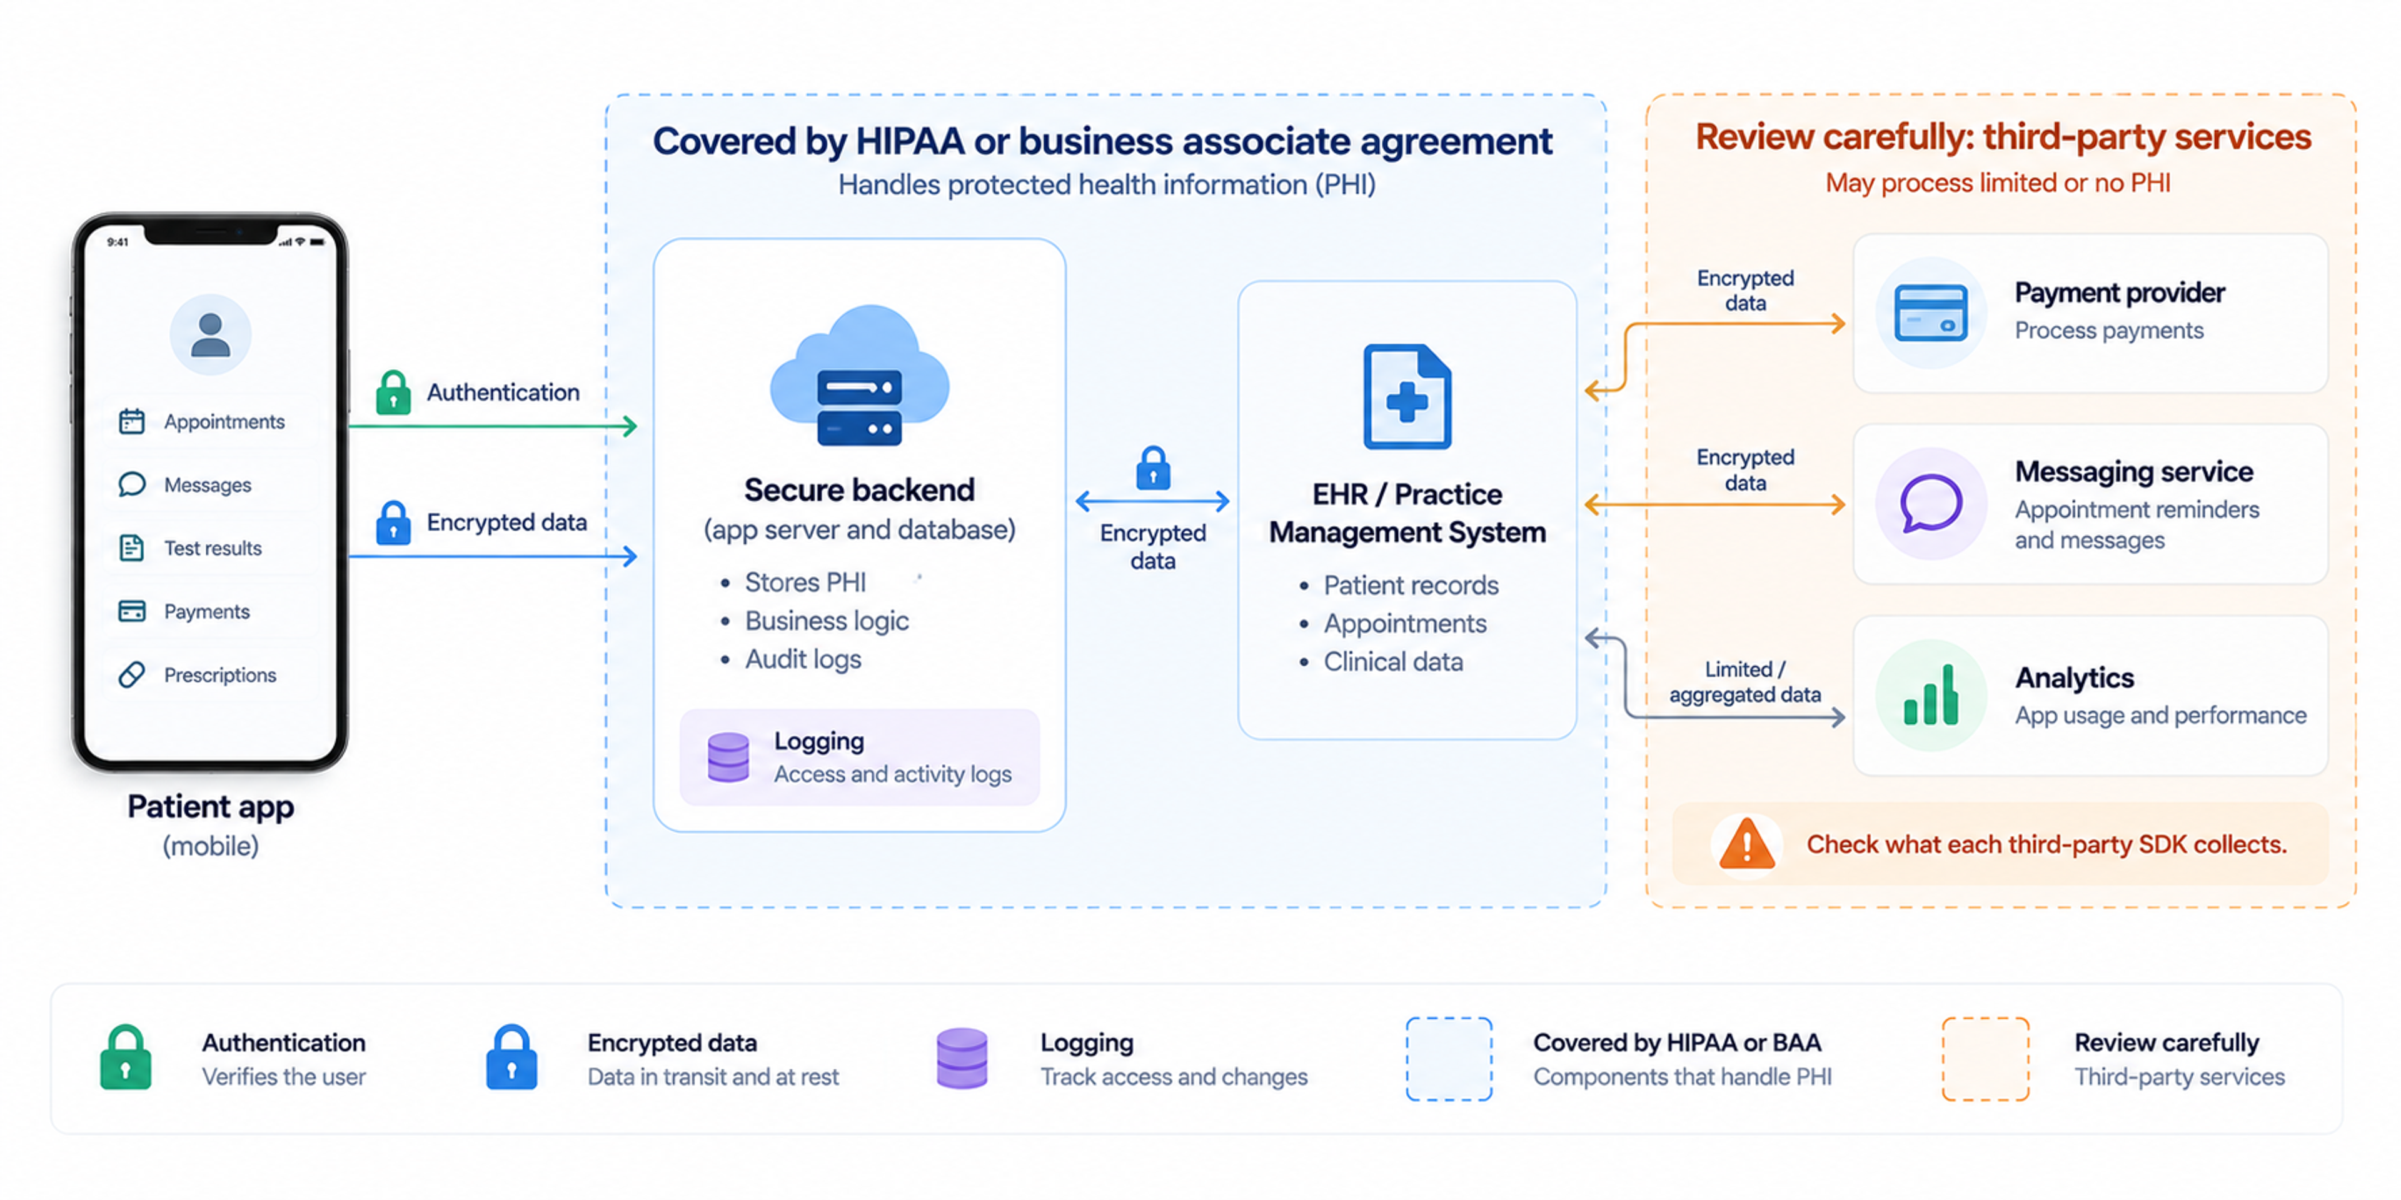Image resolution: width=2401 pixels, height=1200 pixels.
Task: Click 'Authentication' arrow label
Action: (x=503, y=392)
